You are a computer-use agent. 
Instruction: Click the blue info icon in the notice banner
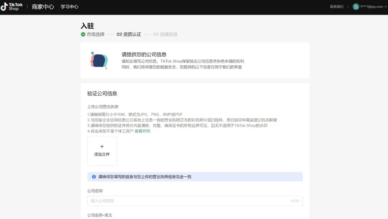point(93,177)
